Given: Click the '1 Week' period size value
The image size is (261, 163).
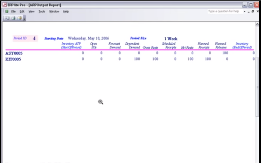Looking at the screenshot, I should coord(171,39).
